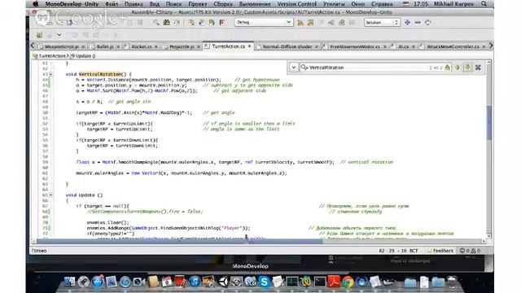Open Launchpad rocket icon in Dock
Image resolution: width=521 pixels, height=293 pixels.
tap(83, 282)
